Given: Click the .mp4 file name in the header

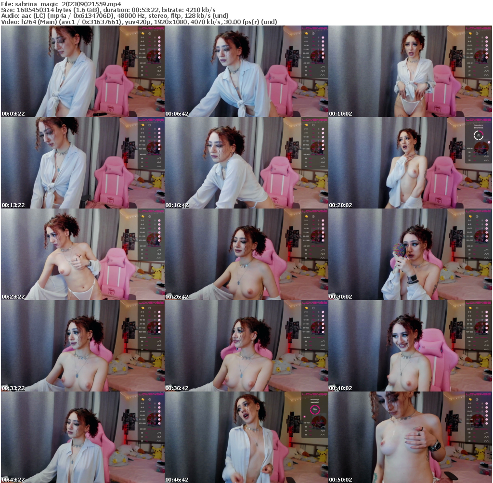Looking at the screenshot, I should (68, 3).
